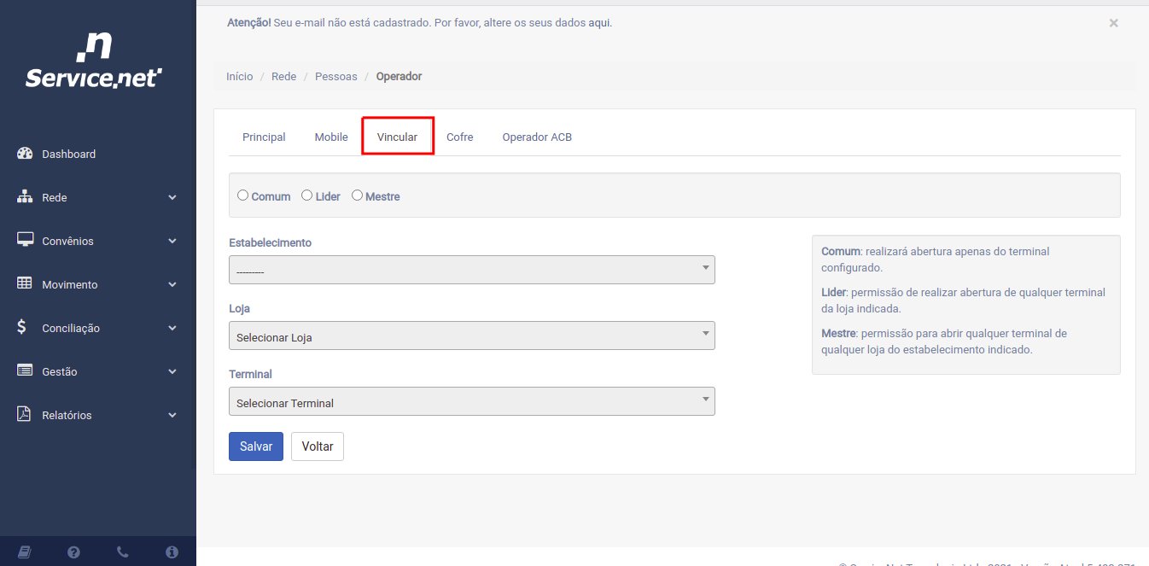Choose the Mestre radio option
The width and height of the screenshot is (1149, 566).
pyautogui.click(x=357, y=195)
